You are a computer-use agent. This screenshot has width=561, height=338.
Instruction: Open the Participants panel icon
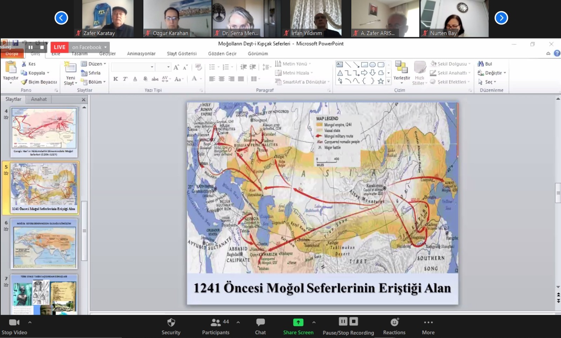[x=215, y=323]
